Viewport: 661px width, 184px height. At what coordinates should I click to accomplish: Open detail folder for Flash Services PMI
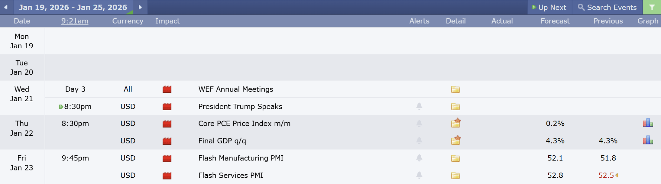pyautogui.click(x=455, y=176)
